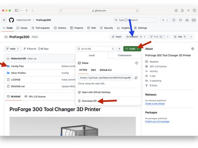
Task: Click Download ZIP
Action: coord(87,101)
